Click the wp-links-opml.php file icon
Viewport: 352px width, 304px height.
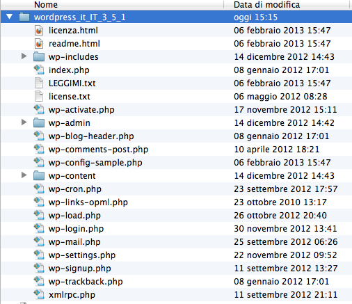click(x=39, y=202)
